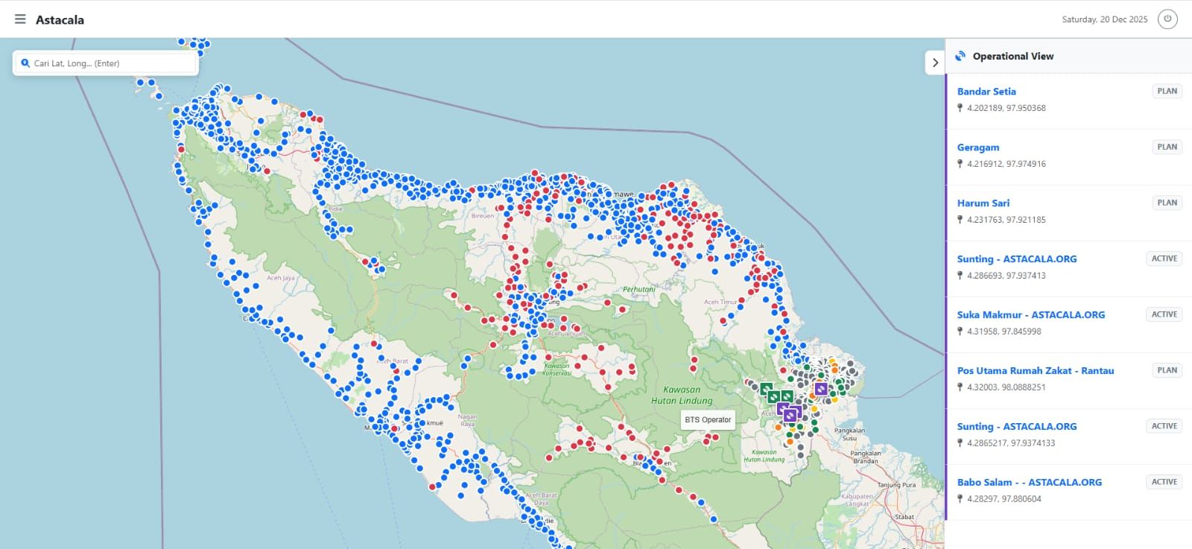Viewport: 1192px width, 549px height.
Task: Click the pin icon under Suka Makmur
Action: click(x=960, y=331)
